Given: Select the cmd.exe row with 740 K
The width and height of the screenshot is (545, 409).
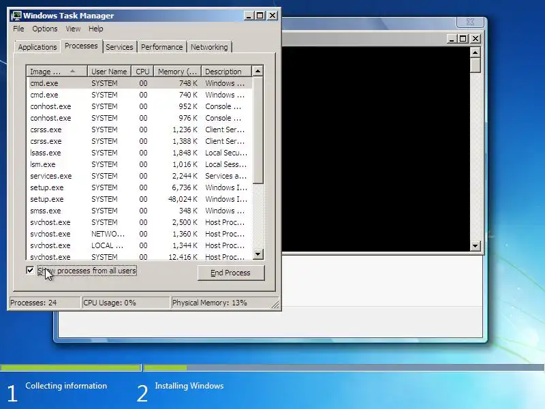Looking at the screenshot, I should [x=139, y=95].
